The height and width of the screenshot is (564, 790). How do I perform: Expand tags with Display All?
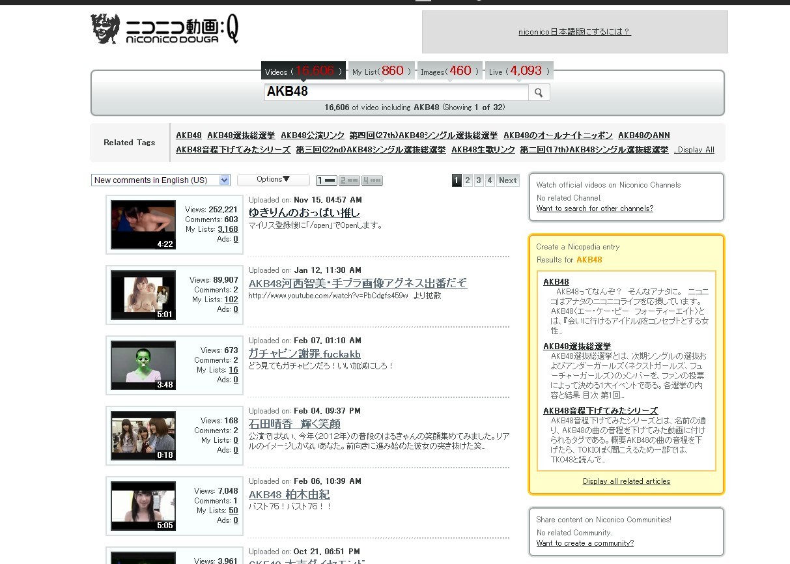[x=694, y=150]
